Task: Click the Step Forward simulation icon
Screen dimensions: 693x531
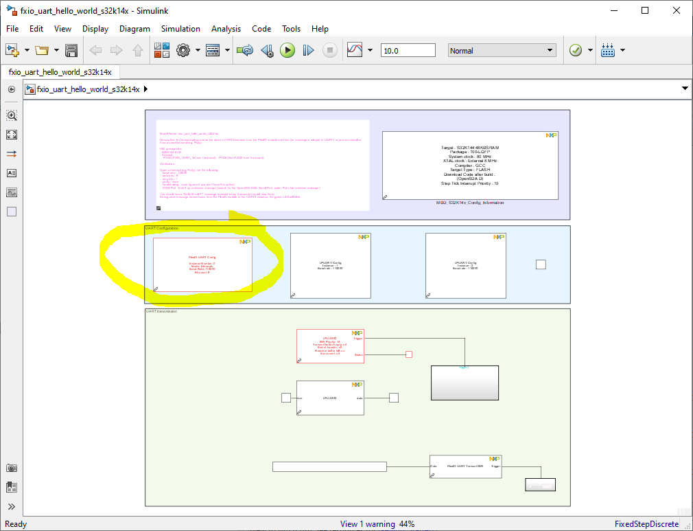Action: pos(308,49)
